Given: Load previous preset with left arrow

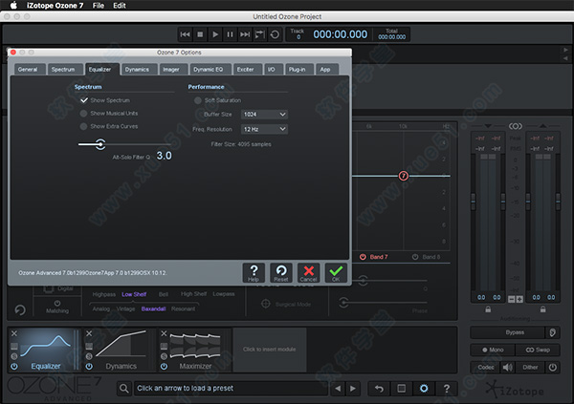Looking at the screenshot, I should [x=338, y=389].
